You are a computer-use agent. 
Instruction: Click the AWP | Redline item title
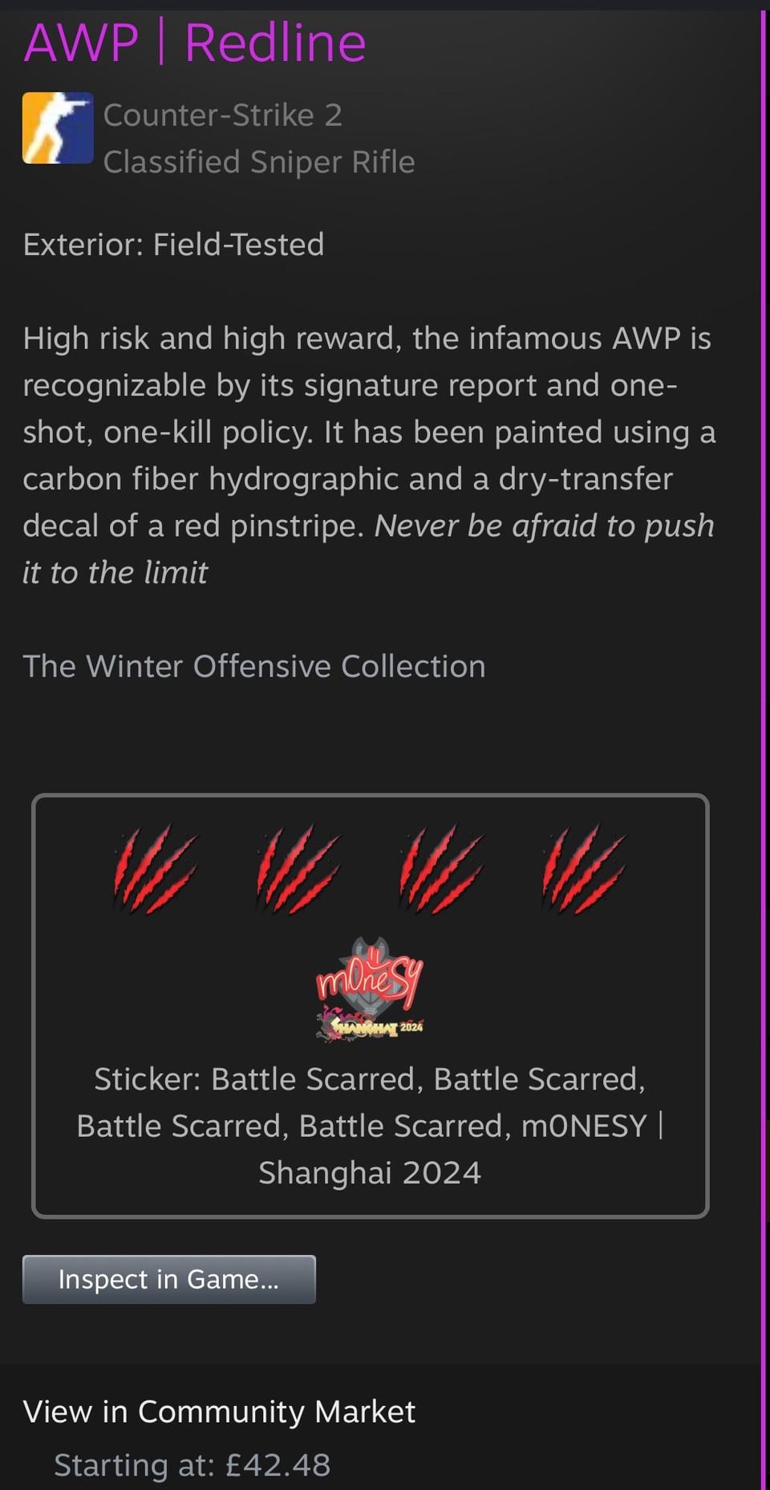pos(195,43)
